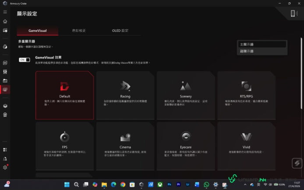Select the Default GameVisual mode card

(x=64, y=95)
